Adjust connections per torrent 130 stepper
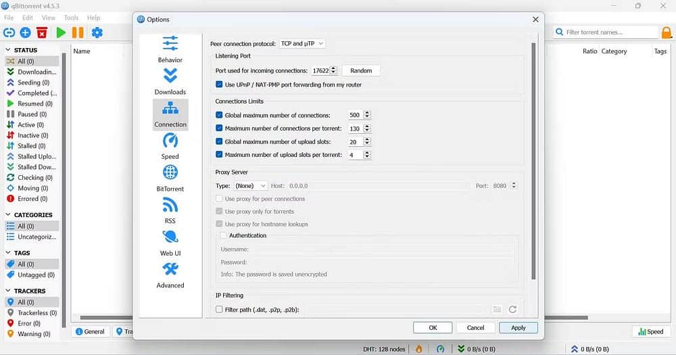 (367, 128)
